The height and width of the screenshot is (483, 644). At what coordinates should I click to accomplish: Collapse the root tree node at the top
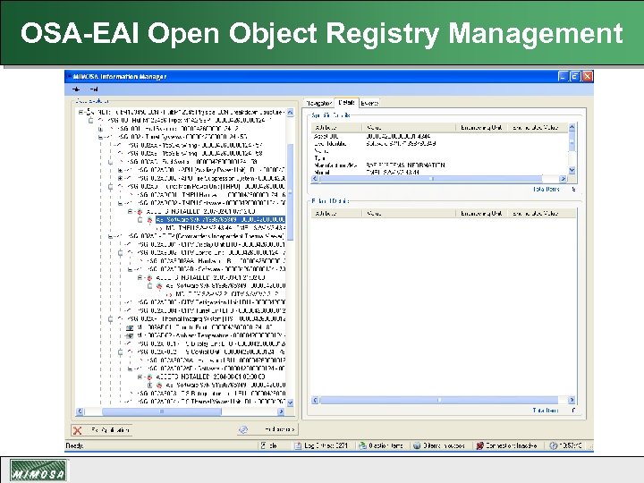pos(81,112)
